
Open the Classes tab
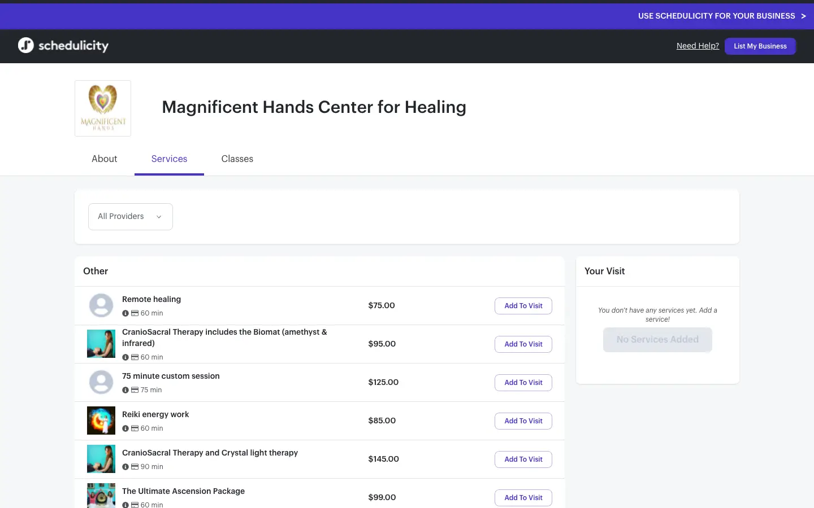237,159
